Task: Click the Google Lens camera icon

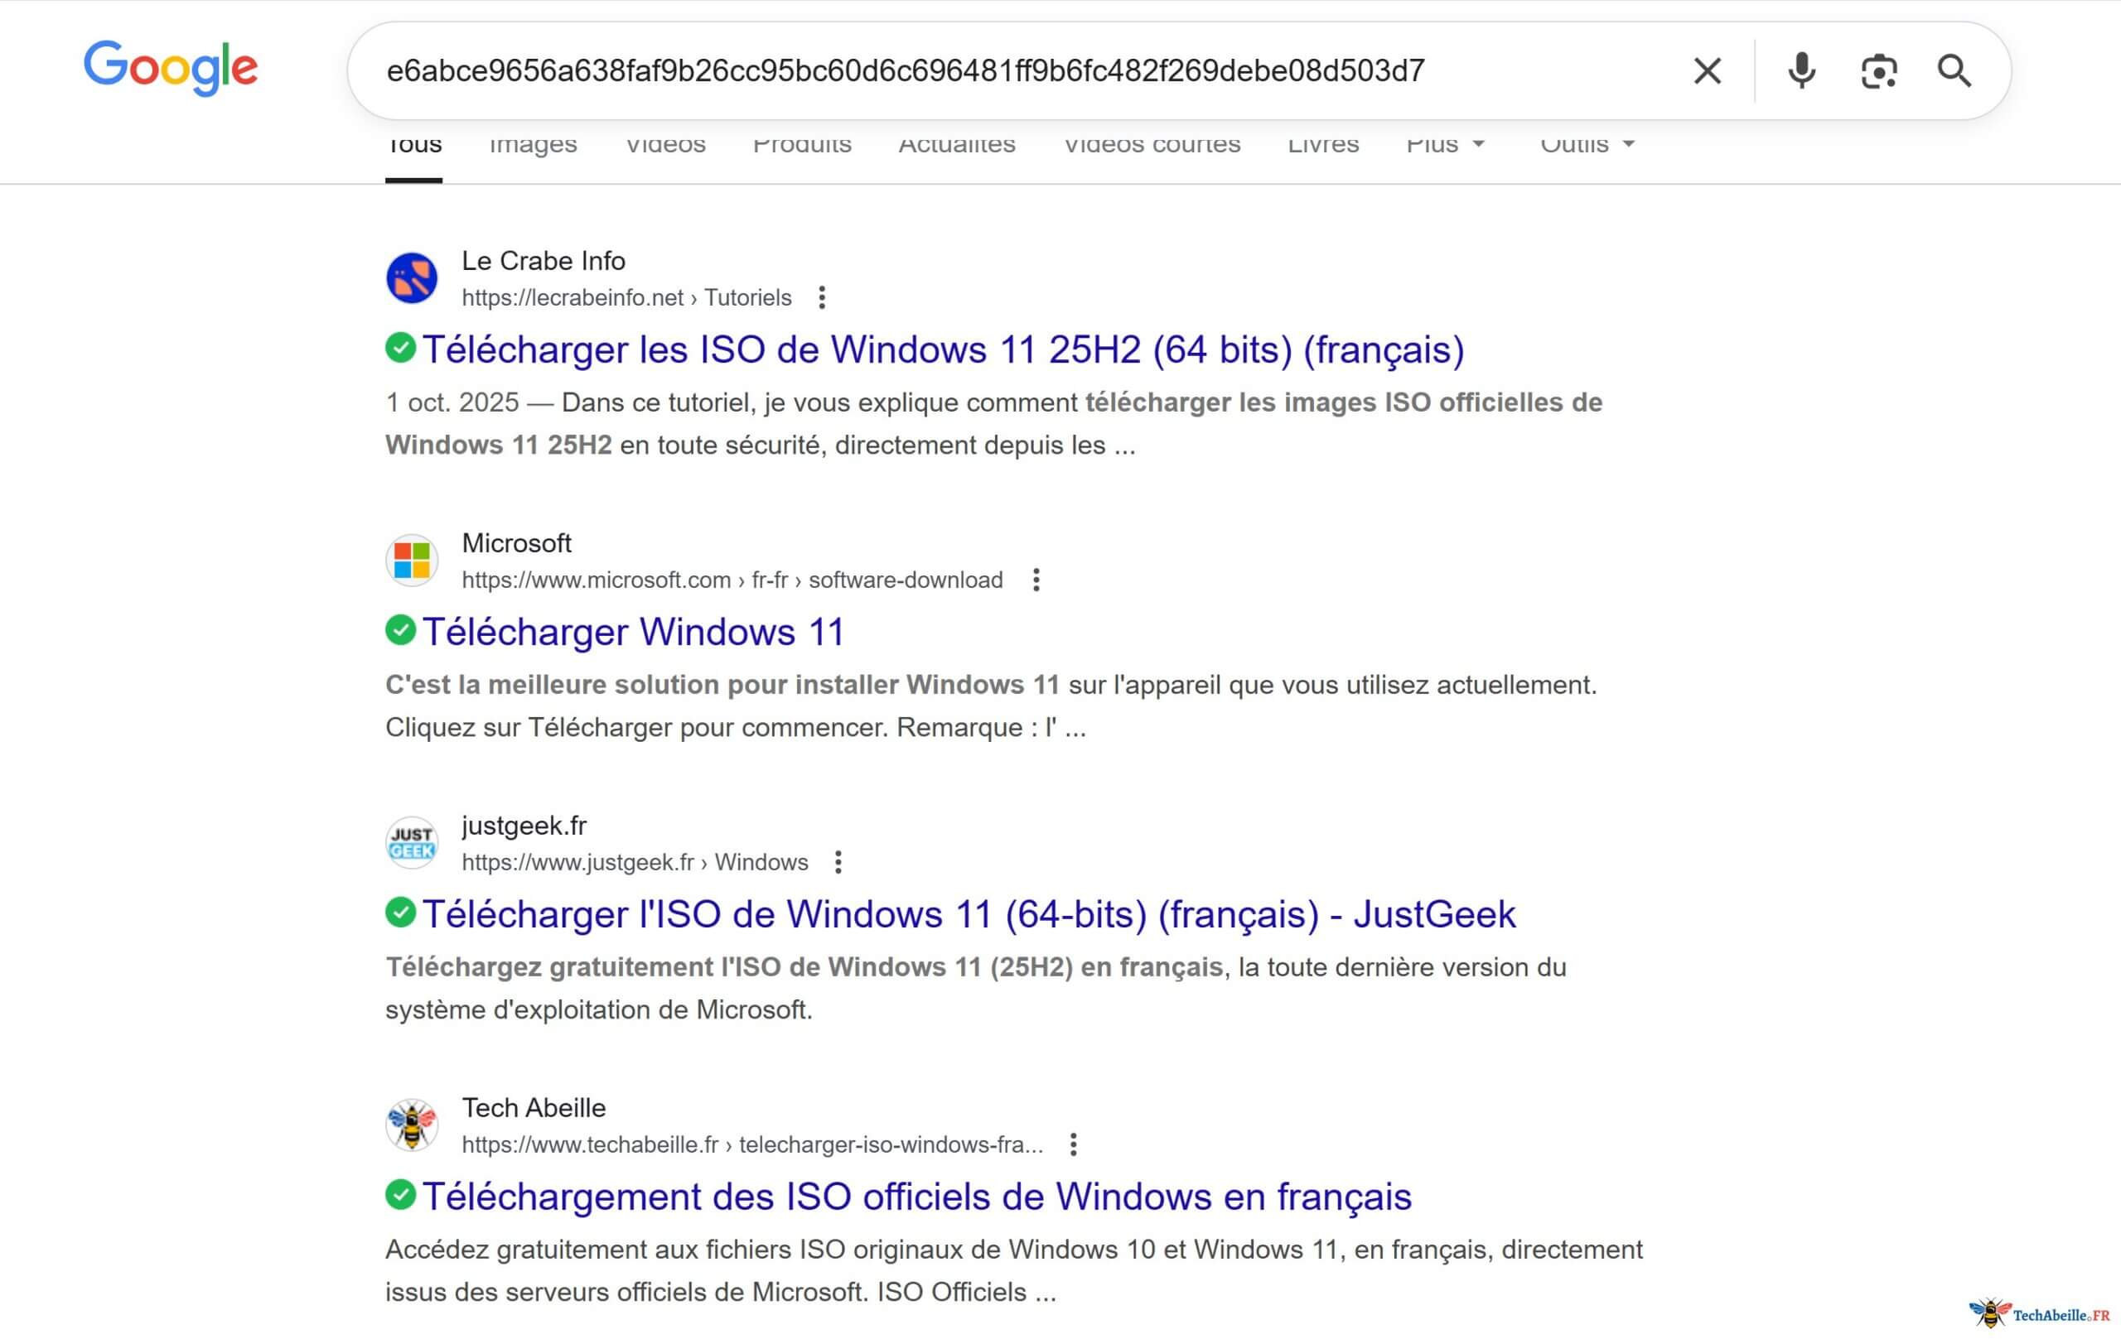Action: [x=1878, y=70]
